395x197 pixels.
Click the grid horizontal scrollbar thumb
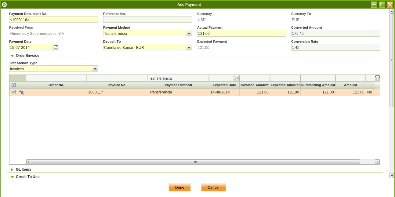tap(195, 162)
